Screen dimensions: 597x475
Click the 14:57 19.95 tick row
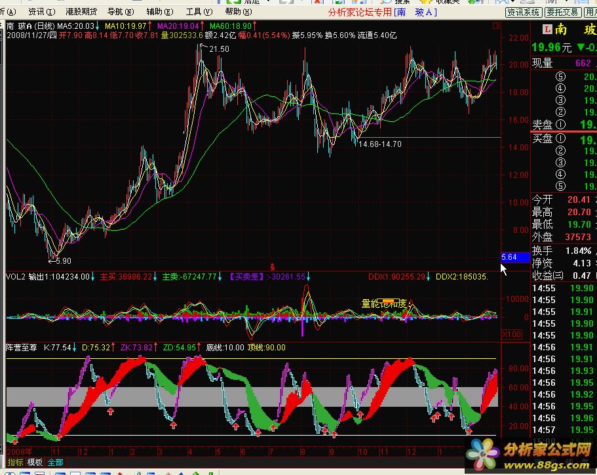pyautogui.click(x=564, y=430)
